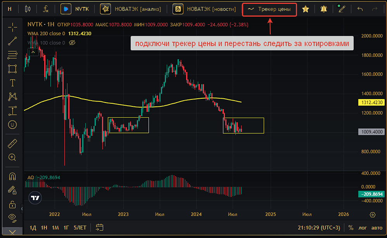Viewport: 387px width, 238px height.
Task: Toggle the drawing pencil icon in top bar
Action: point(342,9)
